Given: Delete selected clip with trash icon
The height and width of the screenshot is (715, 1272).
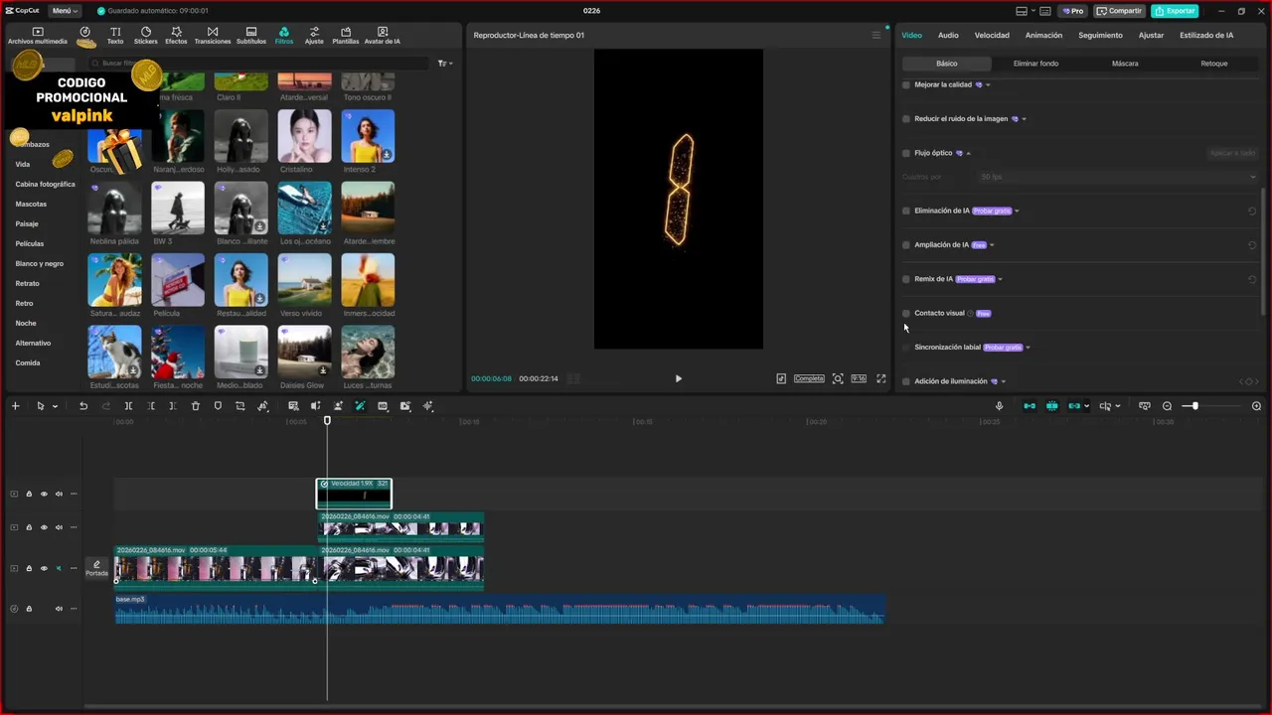Looking at the screenshot, I should [x=195, y=406].
